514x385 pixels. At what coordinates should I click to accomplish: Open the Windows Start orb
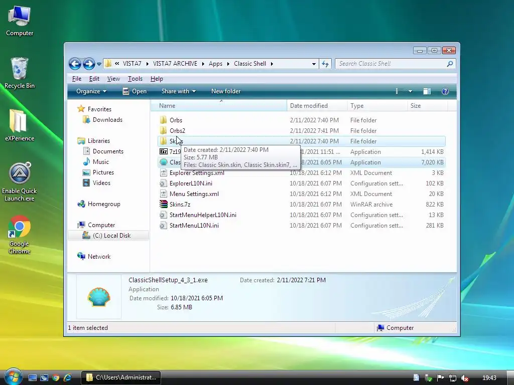click(x=13, y=376)
